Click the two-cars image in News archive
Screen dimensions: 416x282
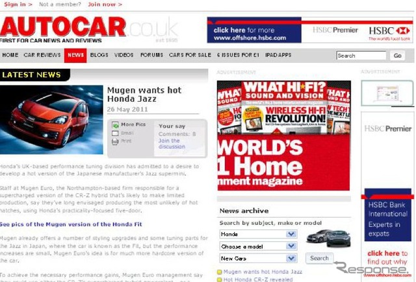328,239
